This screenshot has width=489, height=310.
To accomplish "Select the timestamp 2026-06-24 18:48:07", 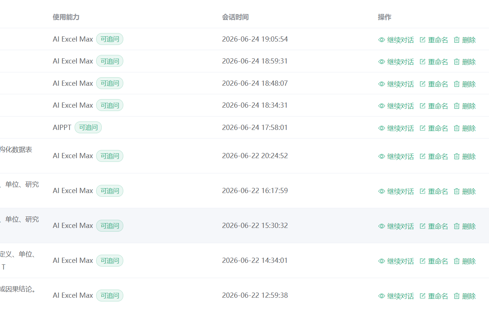I will click(x=255, y=83).
